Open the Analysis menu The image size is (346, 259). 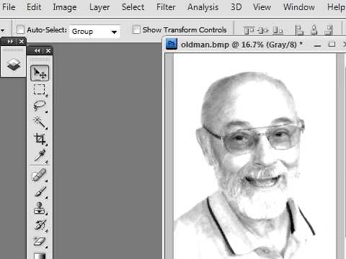(x=203, y=7)
